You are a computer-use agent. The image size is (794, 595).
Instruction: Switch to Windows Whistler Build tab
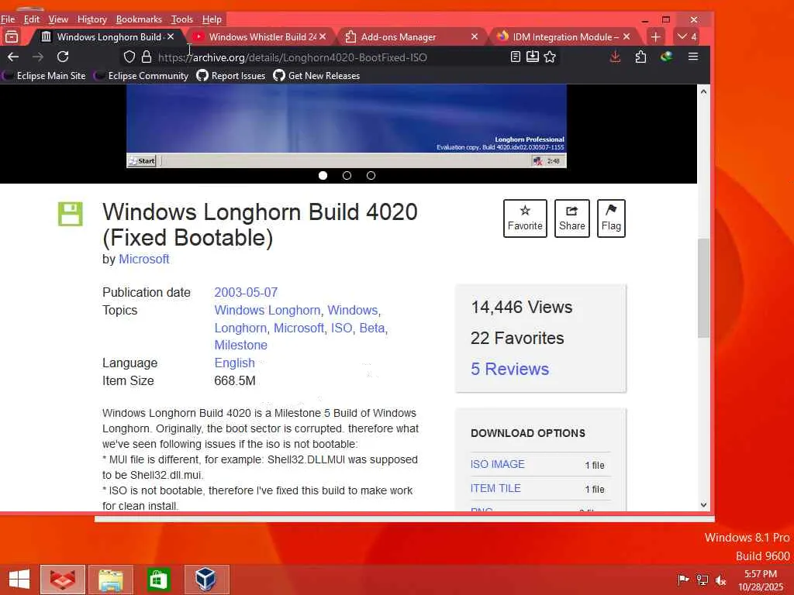258,37
